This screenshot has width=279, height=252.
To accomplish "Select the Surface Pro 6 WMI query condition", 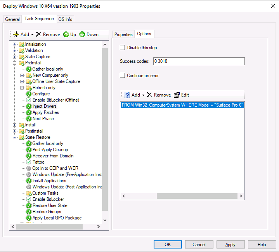I will tap(182, 105).
